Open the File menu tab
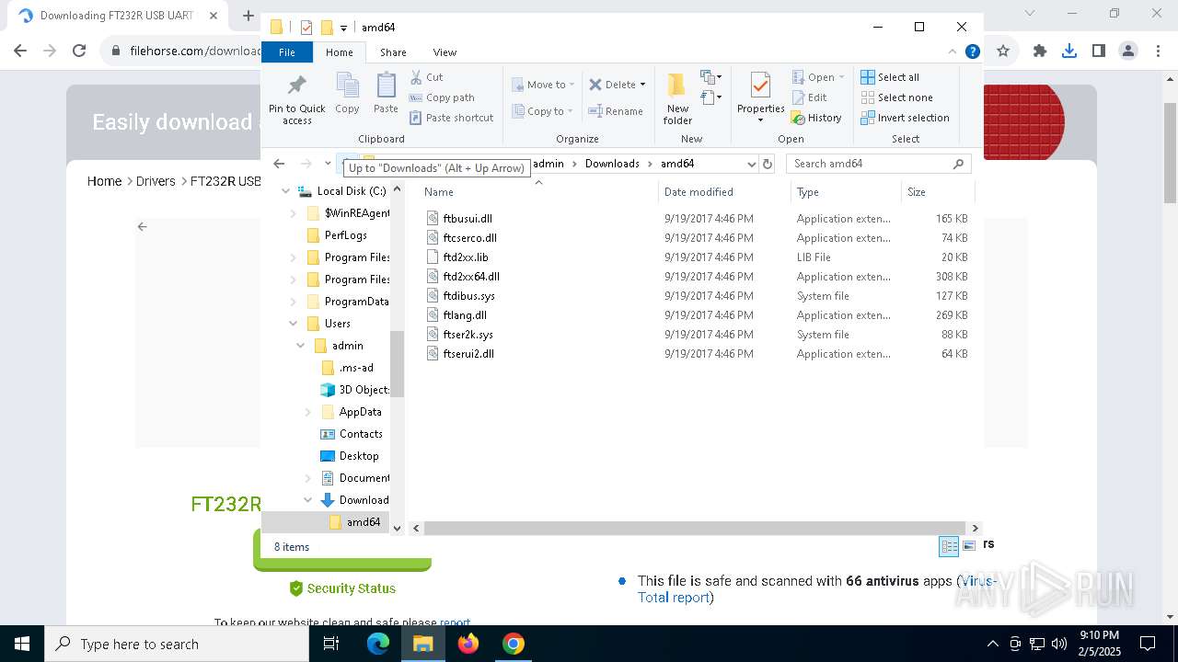 pyautogui.click(x=287, y=52)
